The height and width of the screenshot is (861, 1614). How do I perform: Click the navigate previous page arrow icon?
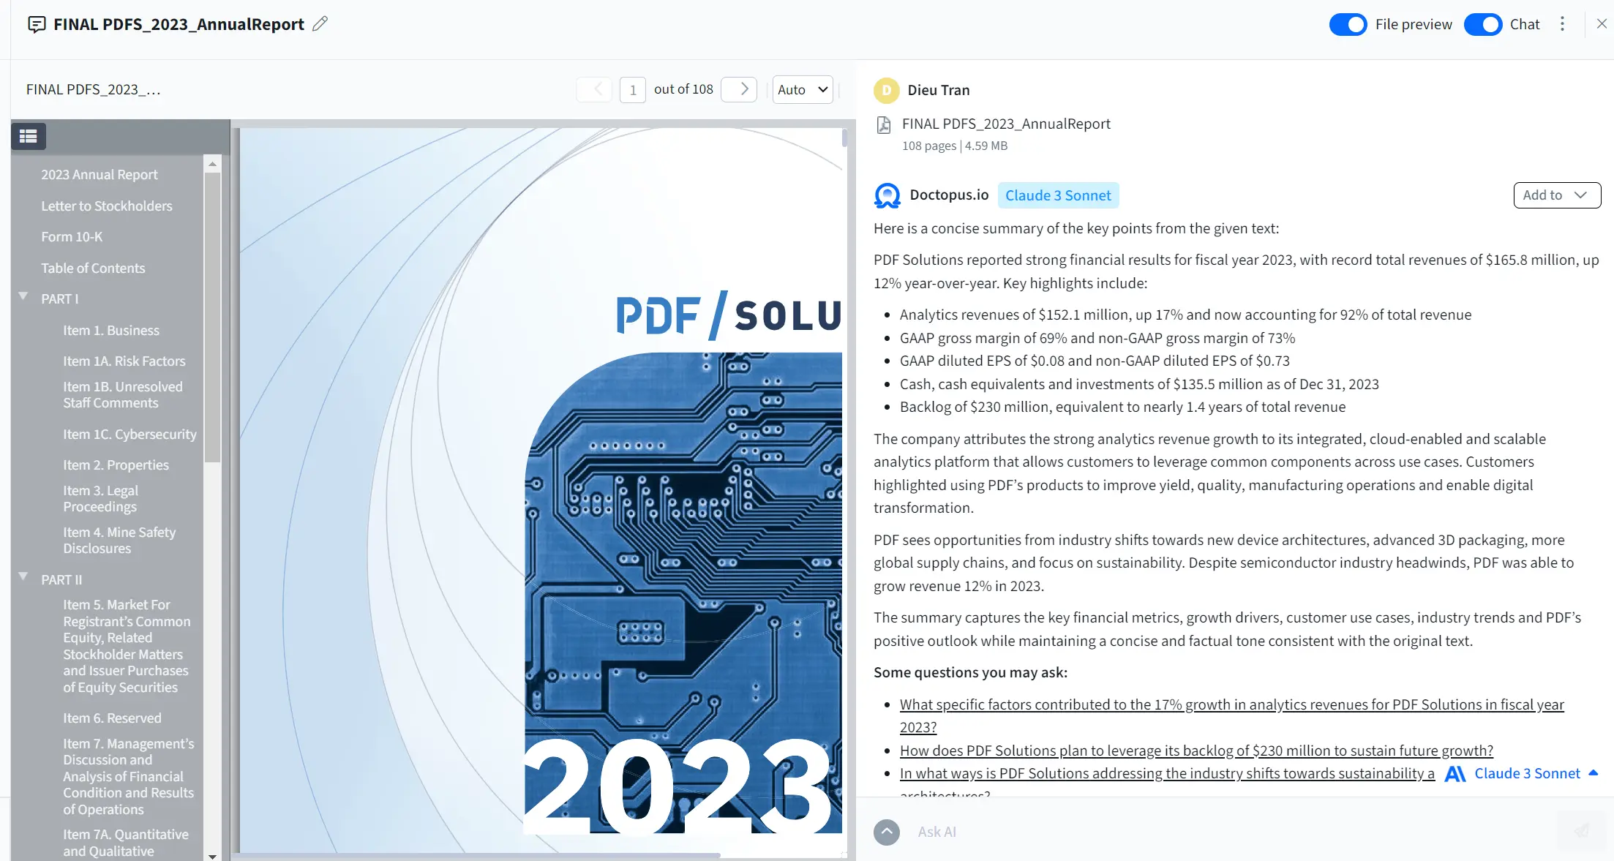point(596,89)
